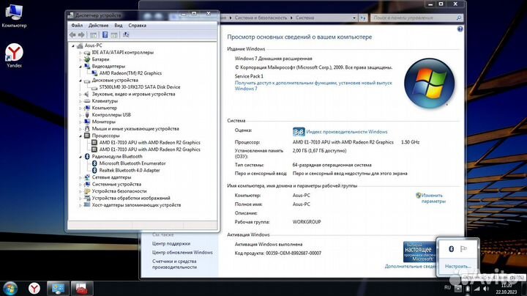Select Устройства обработки изображений item
The height and width of the screenshot is (296, 527).
131,198
